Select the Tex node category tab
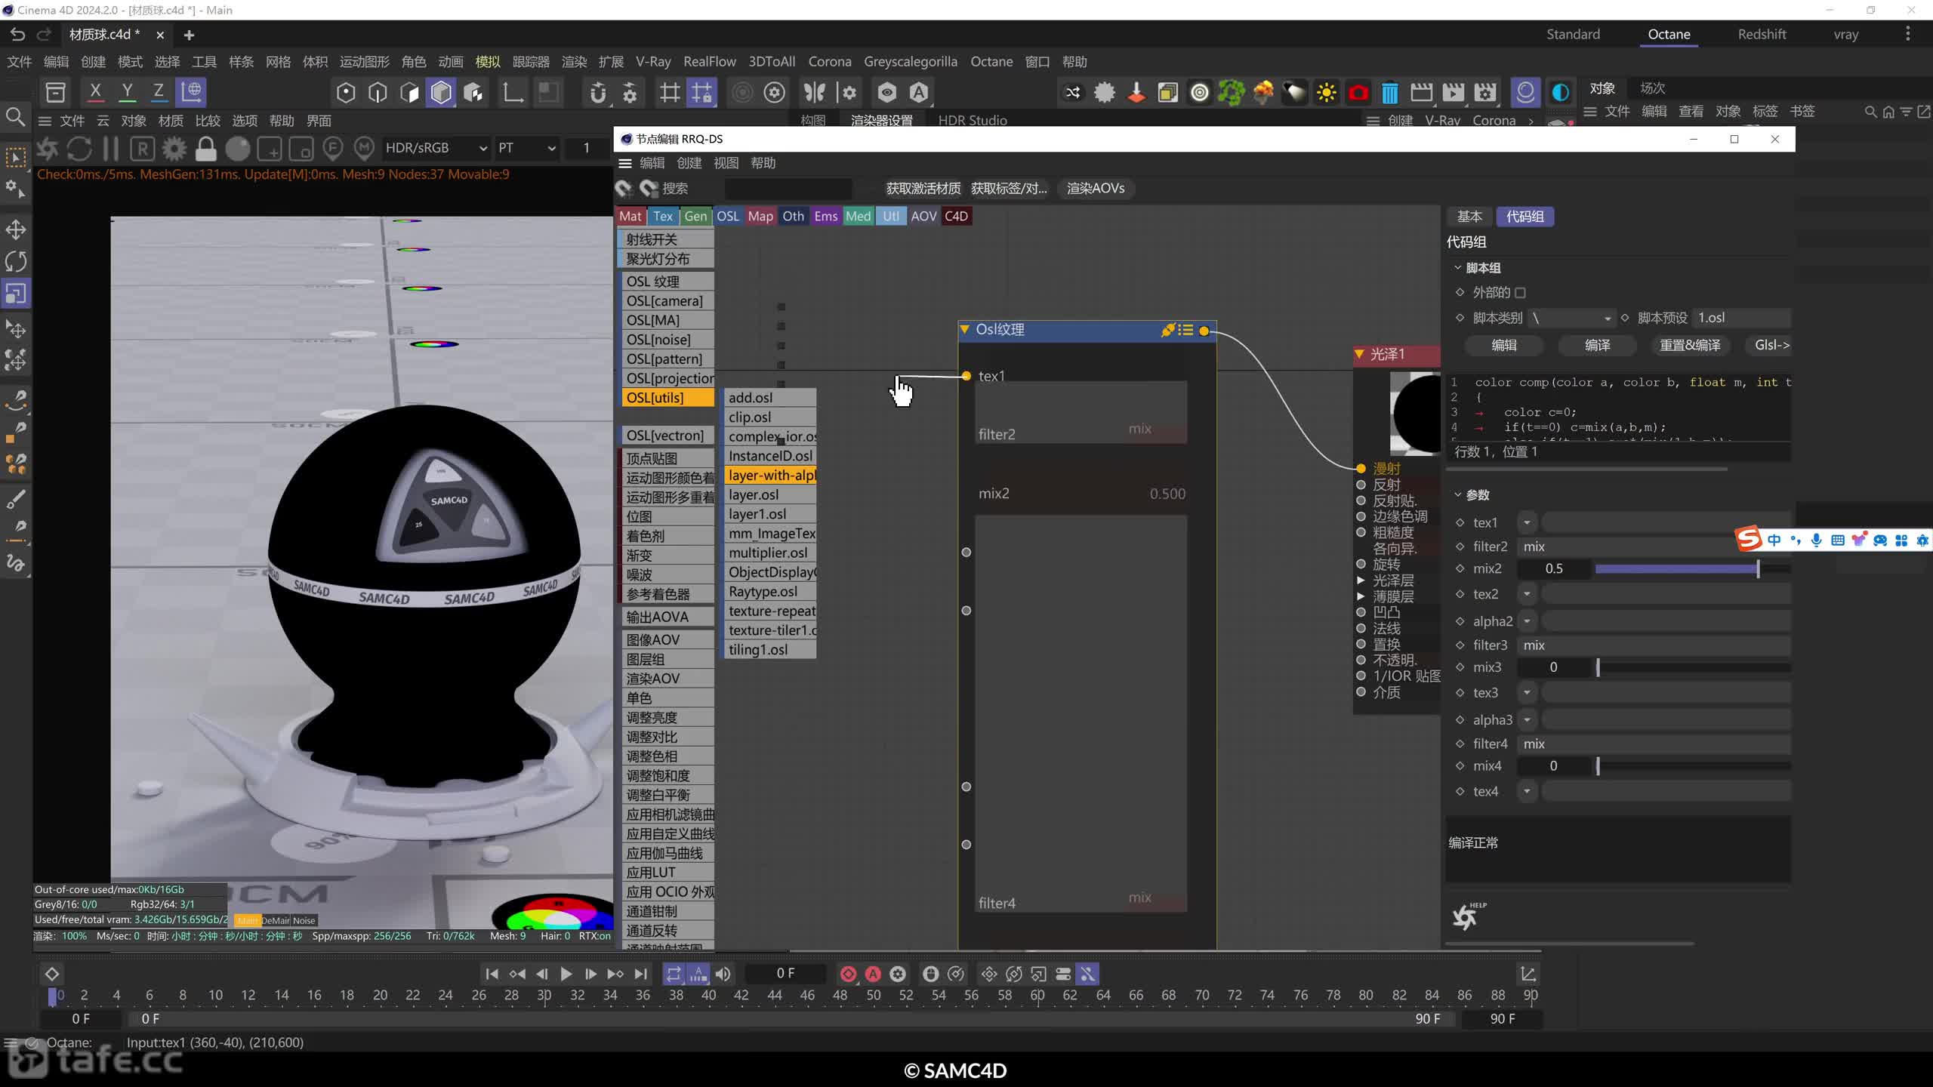This screenshot has height=1087, width=1933. (663, 217)
